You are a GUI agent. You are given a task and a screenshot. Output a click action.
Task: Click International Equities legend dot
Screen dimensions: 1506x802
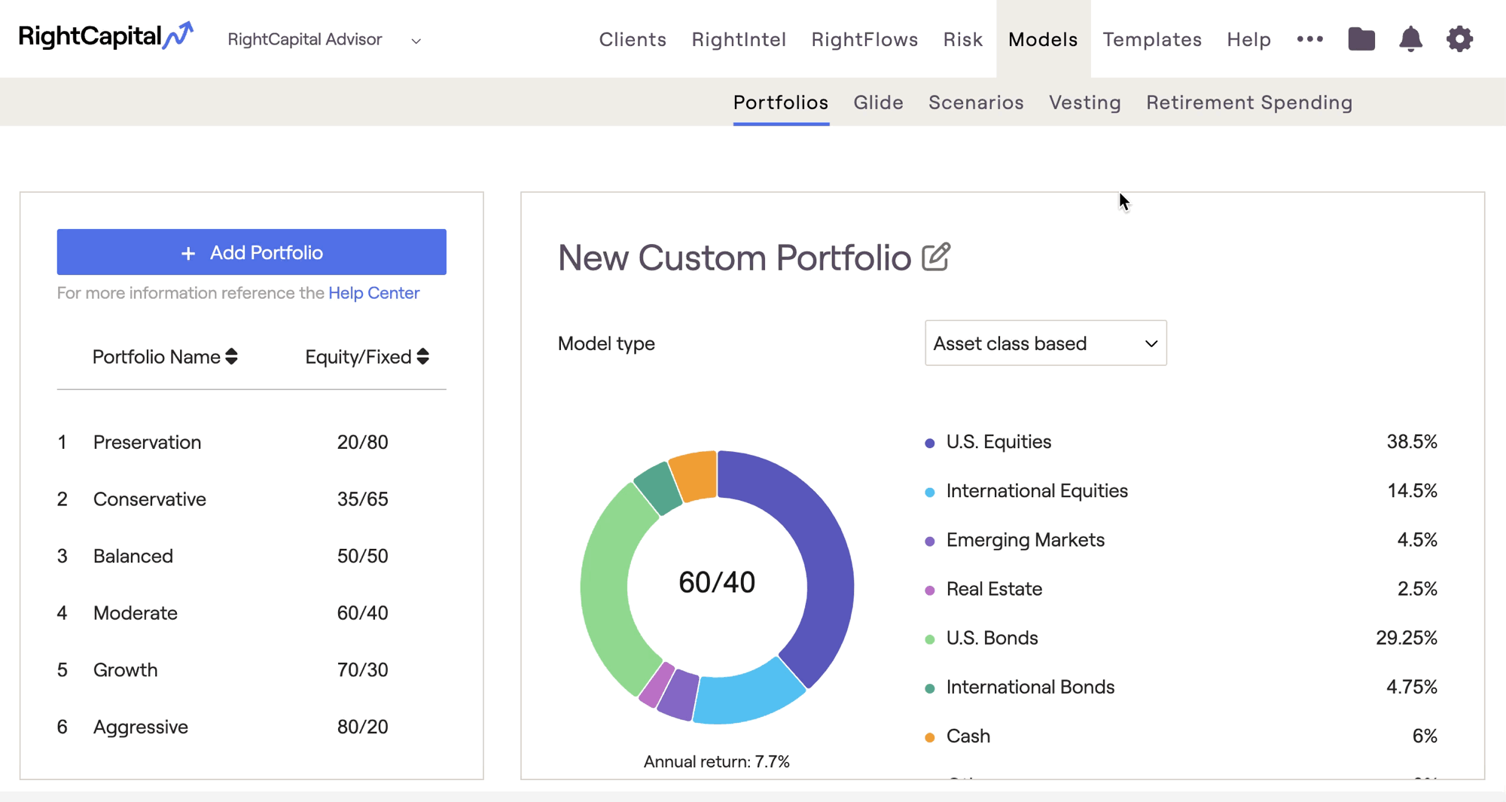930,492
